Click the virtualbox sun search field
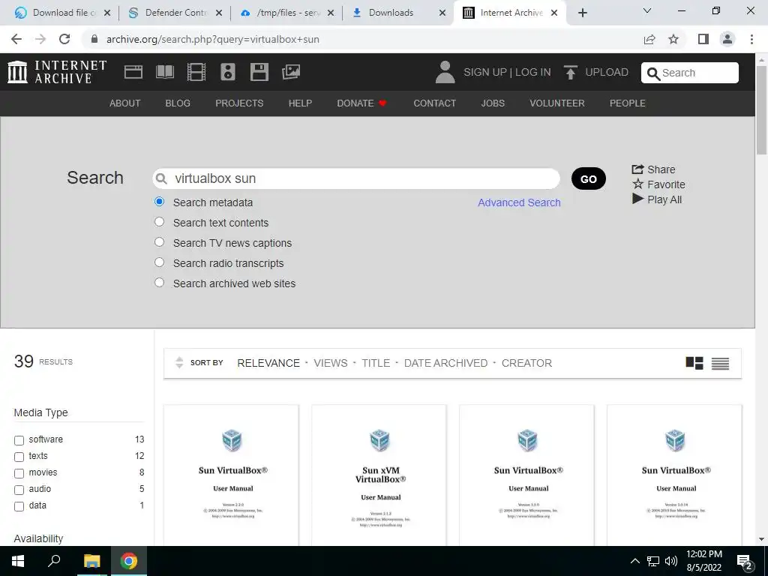768x576 pixels. tap(356, 178)
